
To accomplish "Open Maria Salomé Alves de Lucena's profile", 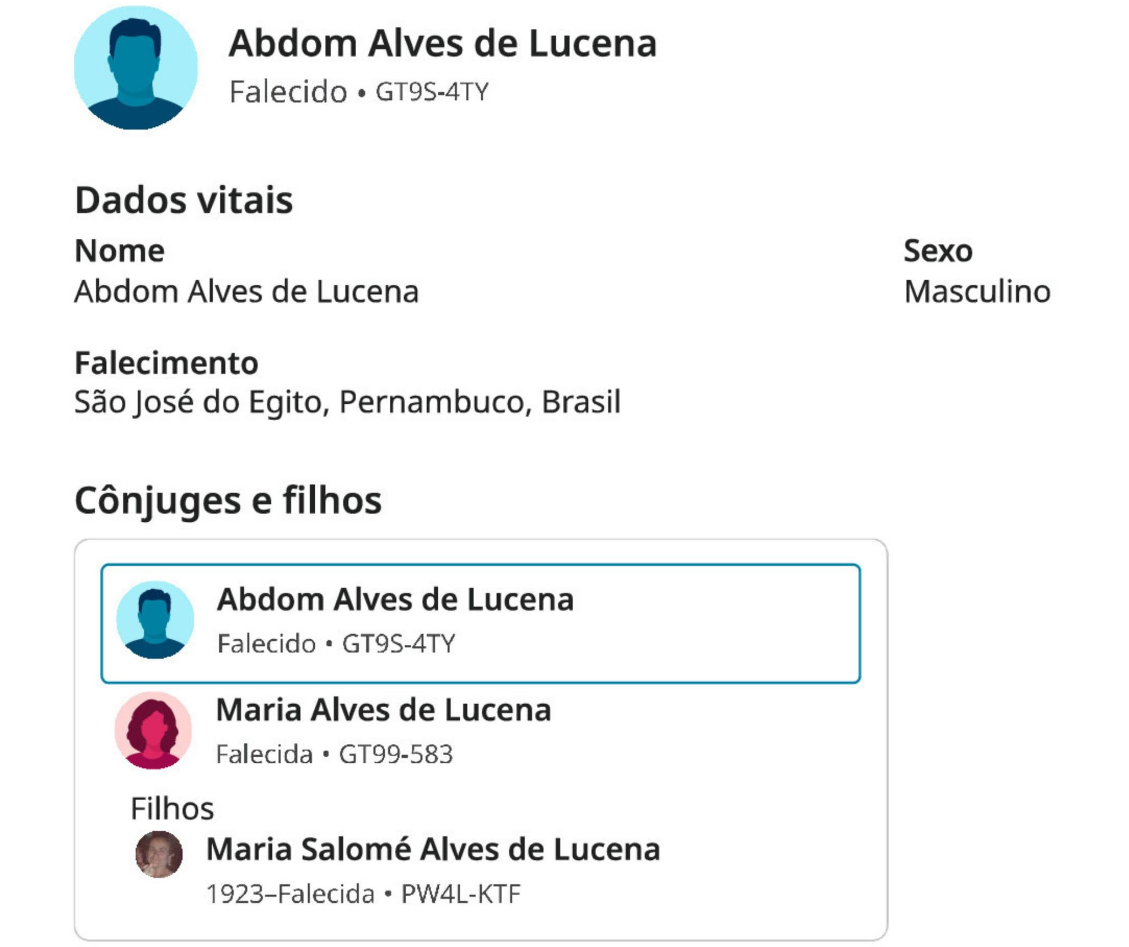I will tap(433, 849).
